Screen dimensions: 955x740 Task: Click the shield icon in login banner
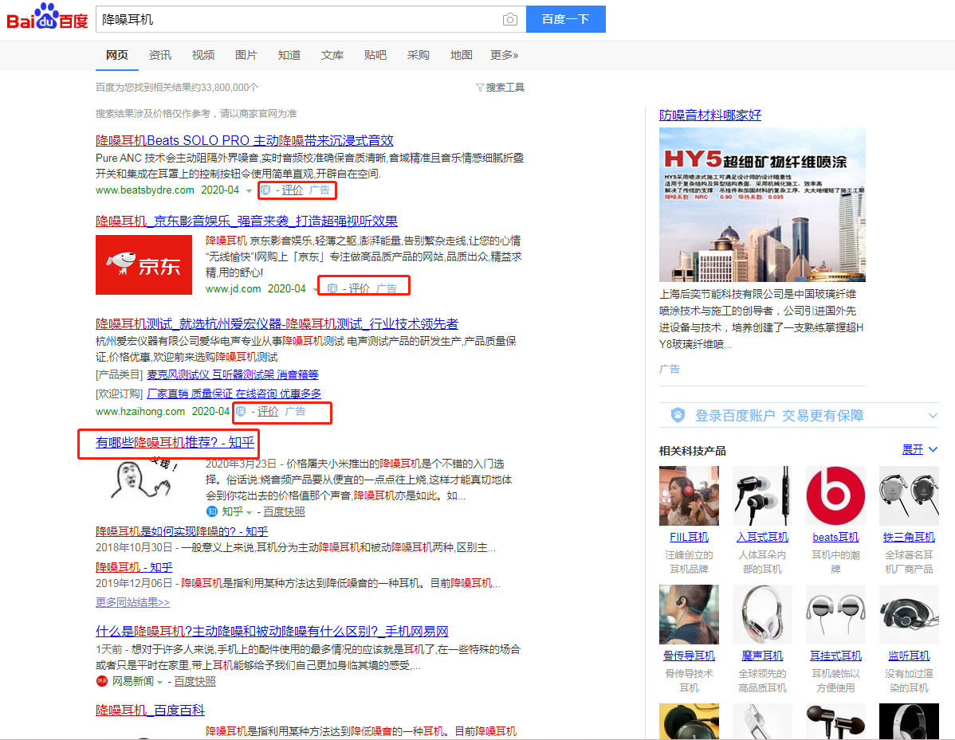tap(678, 415)
